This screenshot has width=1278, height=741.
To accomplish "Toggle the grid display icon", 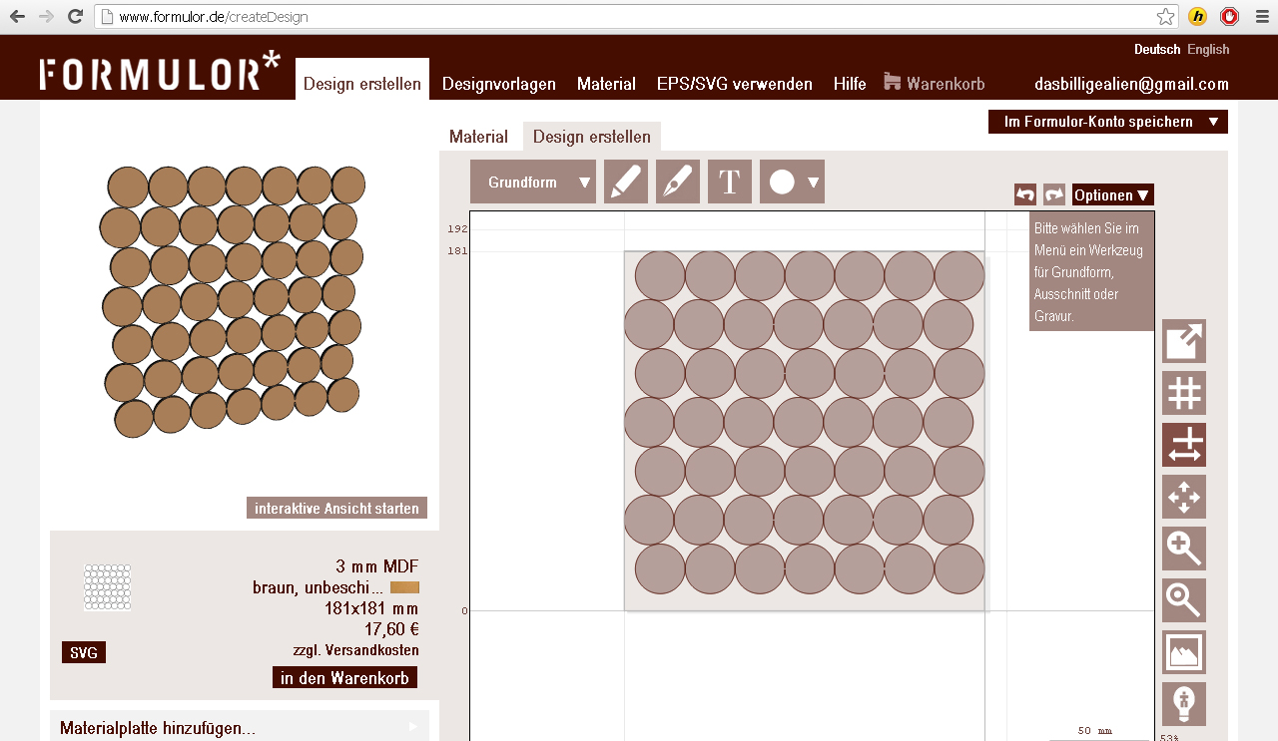I will (1183, 393).
